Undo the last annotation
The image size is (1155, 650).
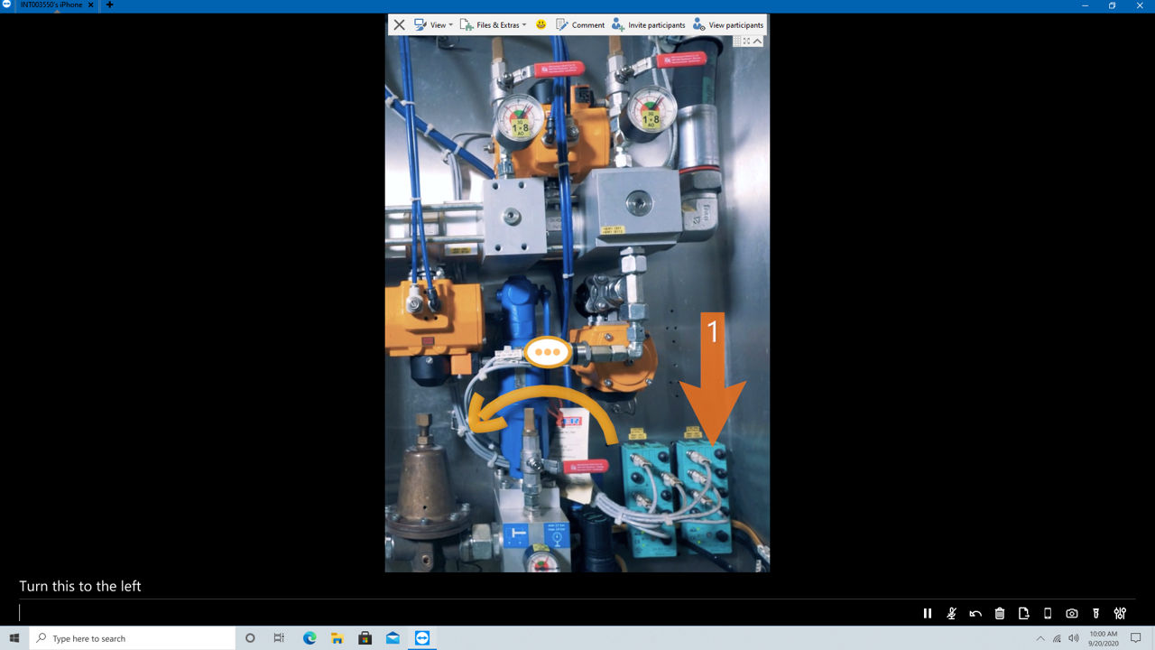tap(975, 613)
